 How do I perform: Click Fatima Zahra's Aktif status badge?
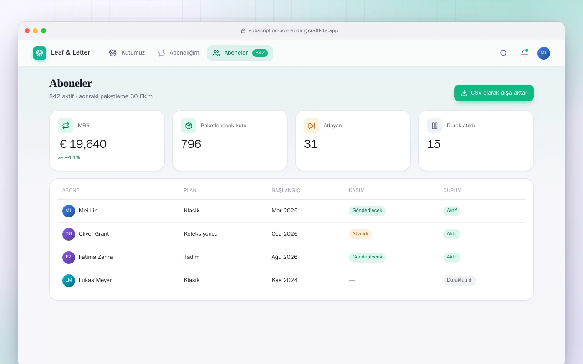452,258
